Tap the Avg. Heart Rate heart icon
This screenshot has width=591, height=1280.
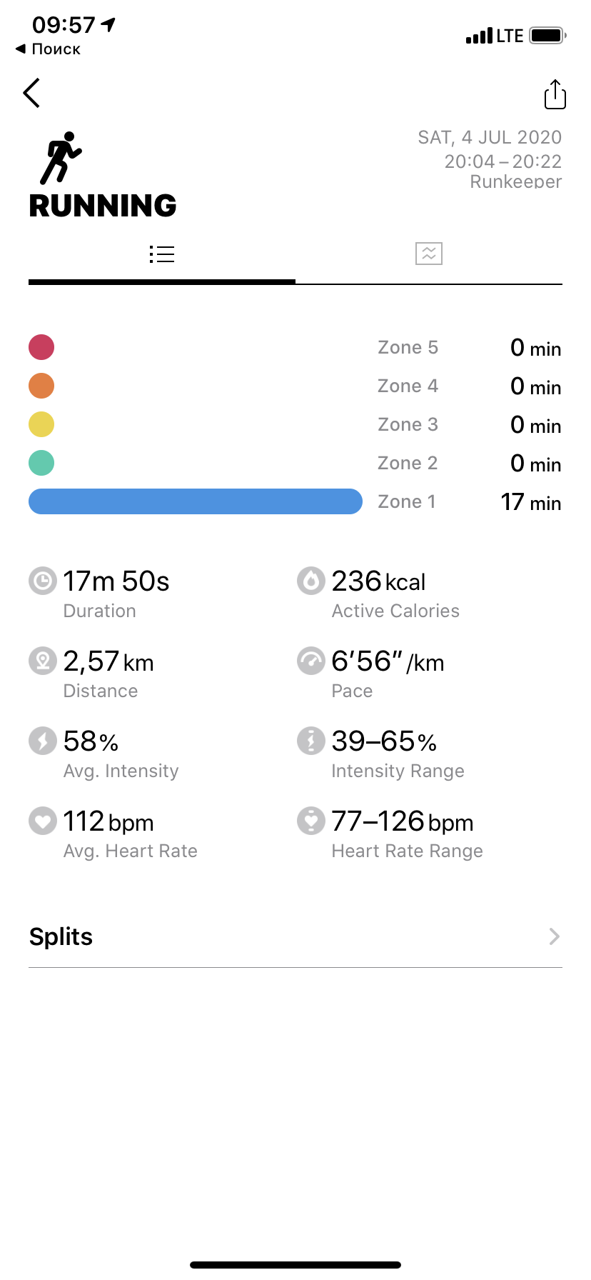pos(43,821)
